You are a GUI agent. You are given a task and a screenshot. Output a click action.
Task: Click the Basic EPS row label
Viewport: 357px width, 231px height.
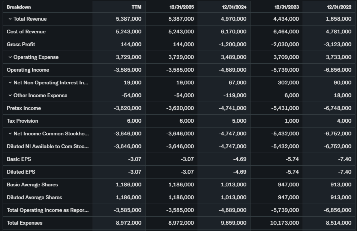pyautogui.click(x=19, y=159)
